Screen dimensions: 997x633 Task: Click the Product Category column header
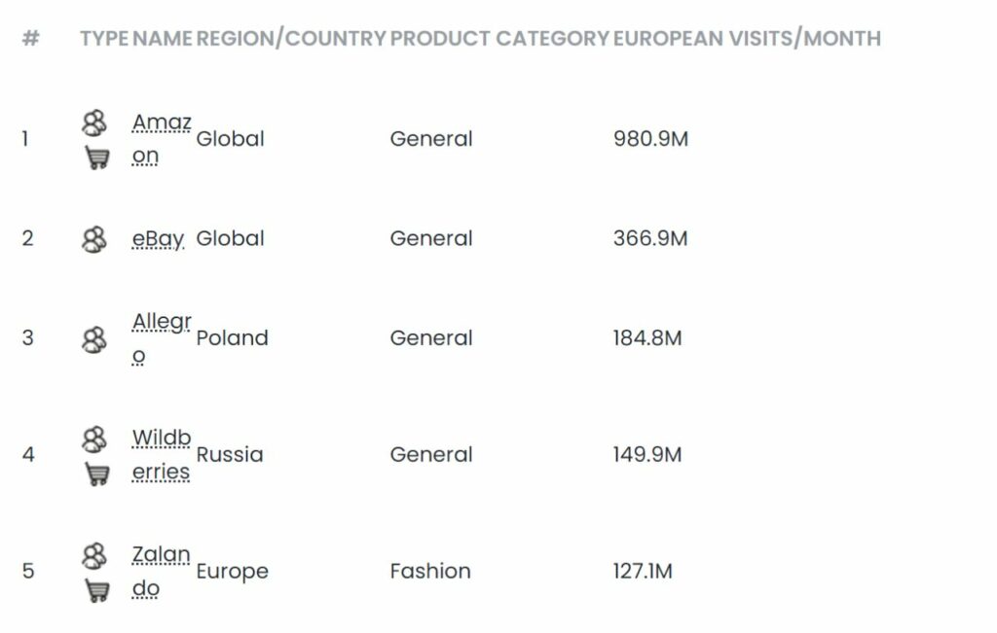(499, 39)
